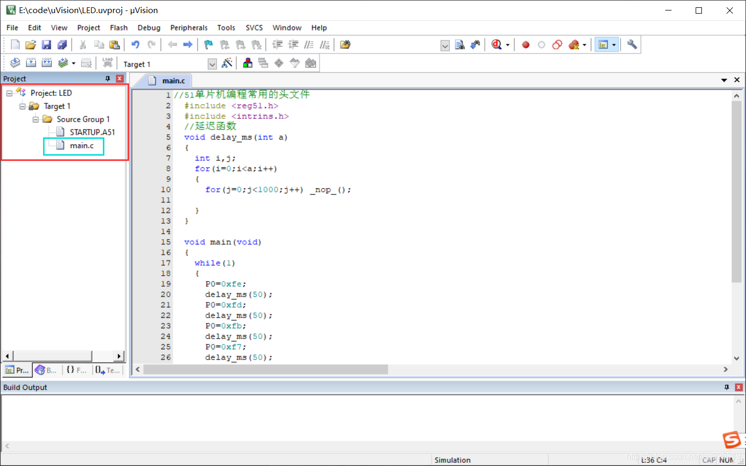Undo the last edit

[x=135, y=45]
